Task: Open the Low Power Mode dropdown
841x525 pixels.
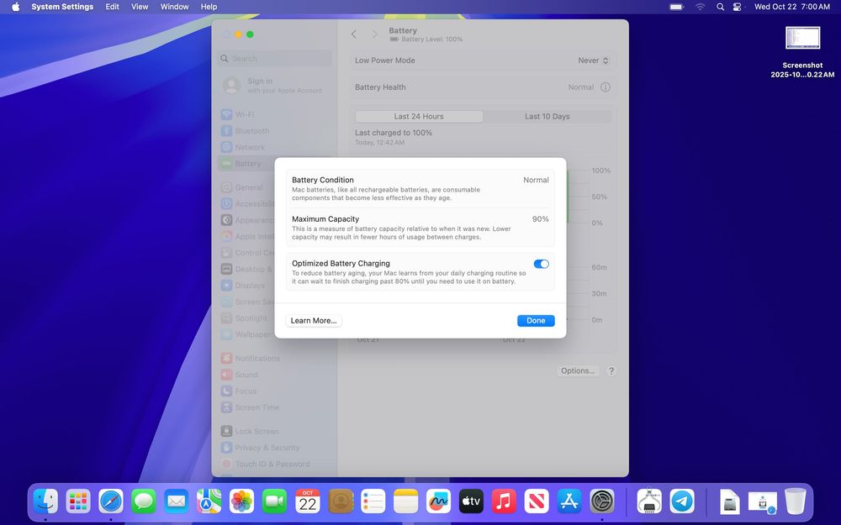Action: tap(594, 60)
